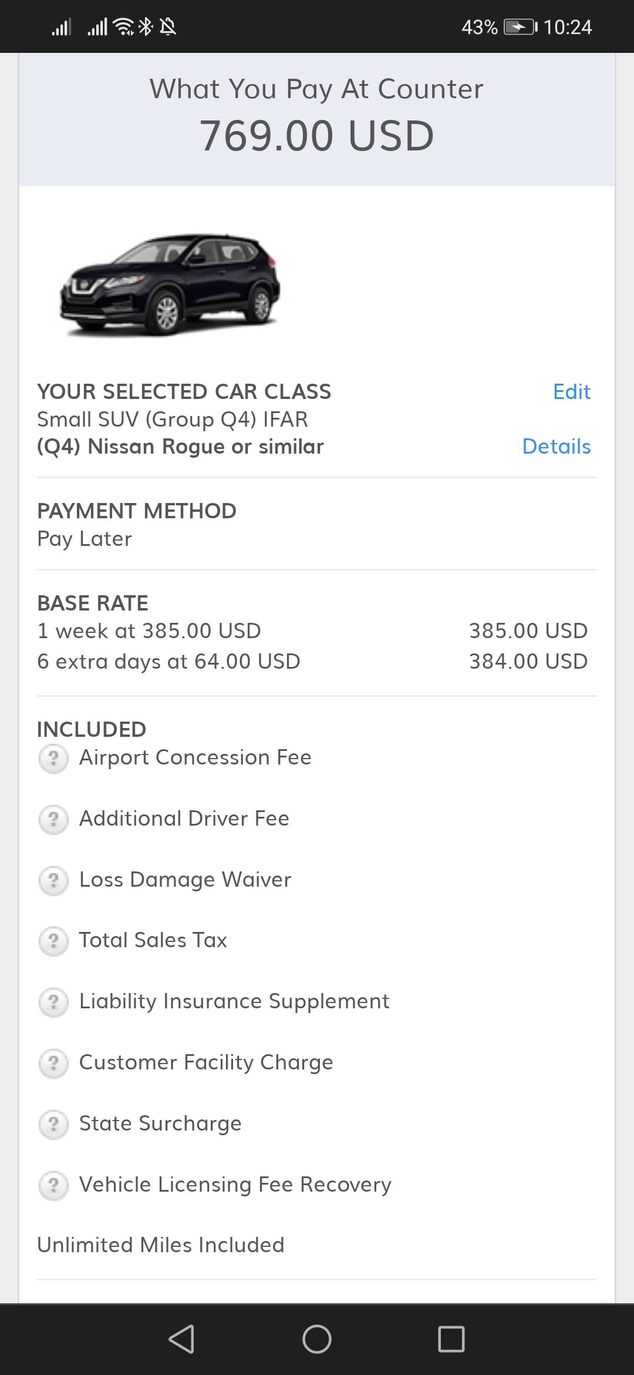The image size is (634, 1375).
Task: Open recent apps square button
Action: tap(451, 1339)
